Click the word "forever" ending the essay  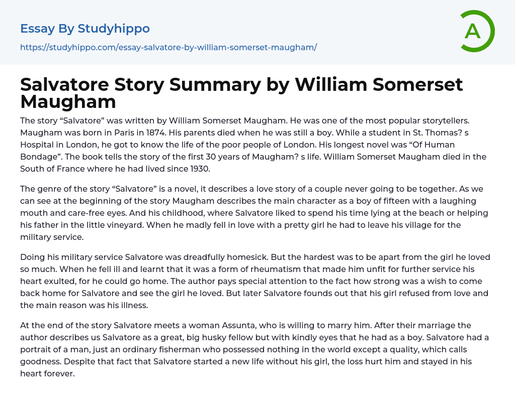tap(58, 373)
